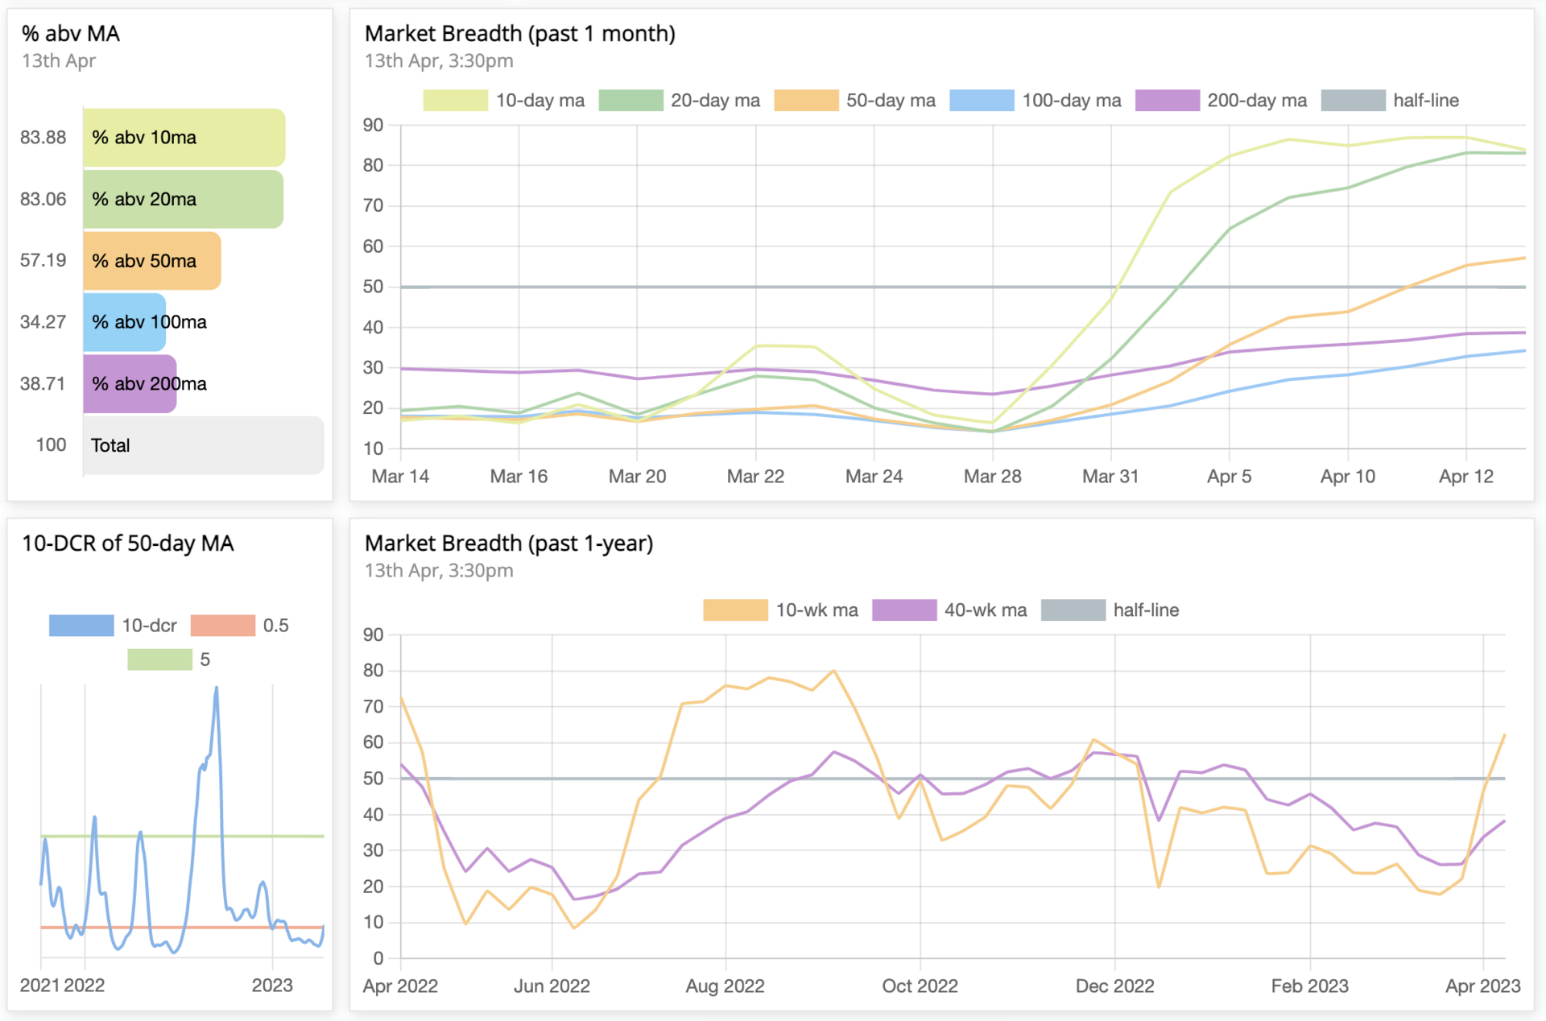Viewport: 1546px width, 1021px height.
Task: Click the Mar 31 axis label
Action: [1110, 477]
